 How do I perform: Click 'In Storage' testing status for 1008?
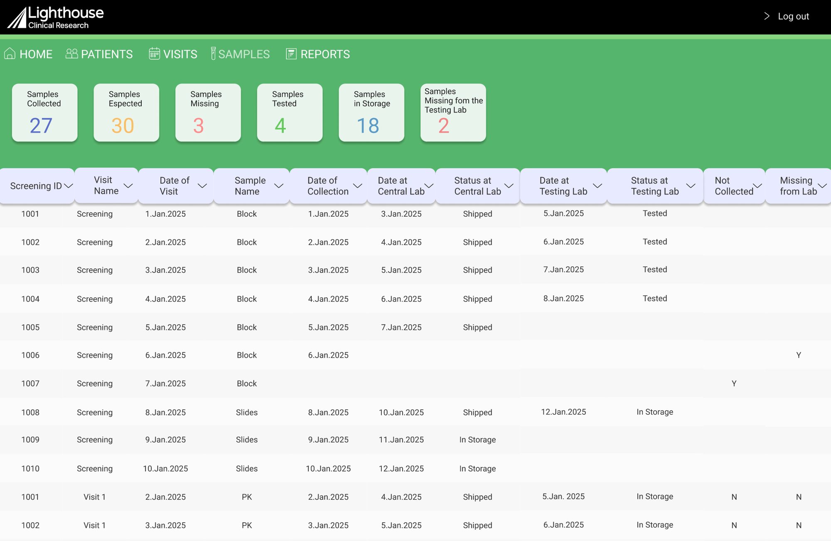tap(655, 412)
